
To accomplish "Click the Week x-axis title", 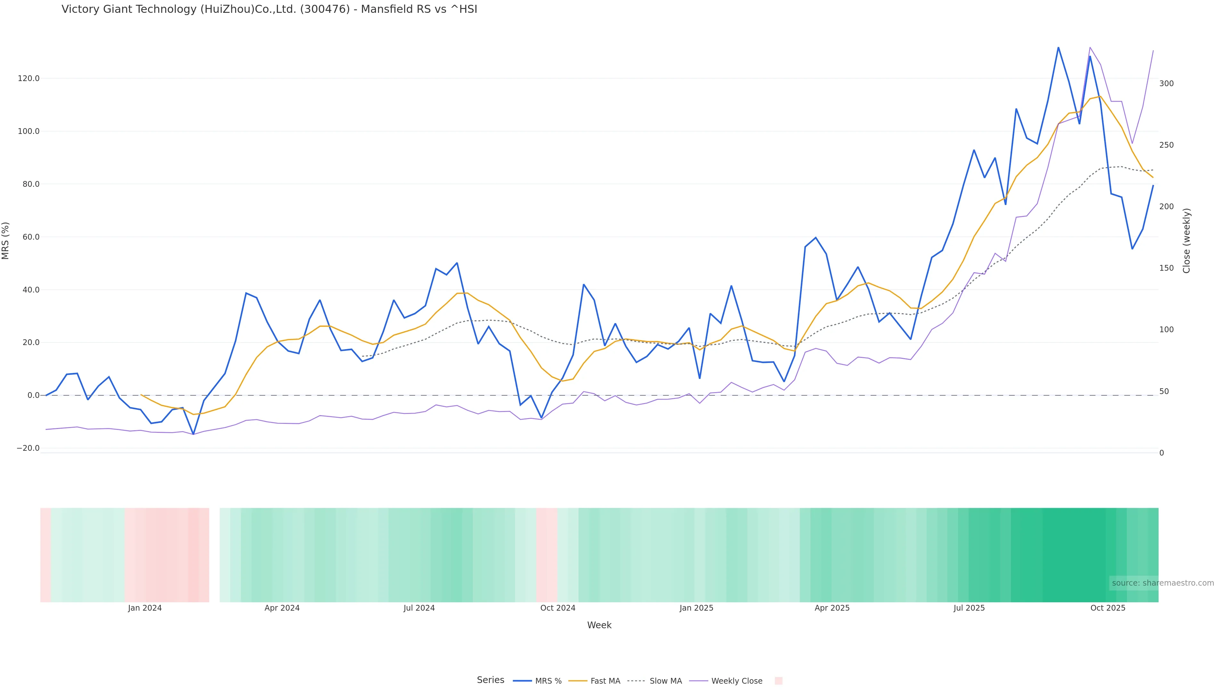I will [x=599, y=625].
